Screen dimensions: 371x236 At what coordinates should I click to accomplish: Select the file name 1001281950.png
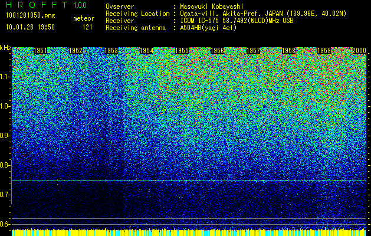click(x=31, y=16)
